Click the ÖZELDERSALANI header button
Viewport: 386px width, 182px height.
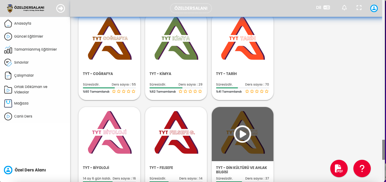click(191, 8)
